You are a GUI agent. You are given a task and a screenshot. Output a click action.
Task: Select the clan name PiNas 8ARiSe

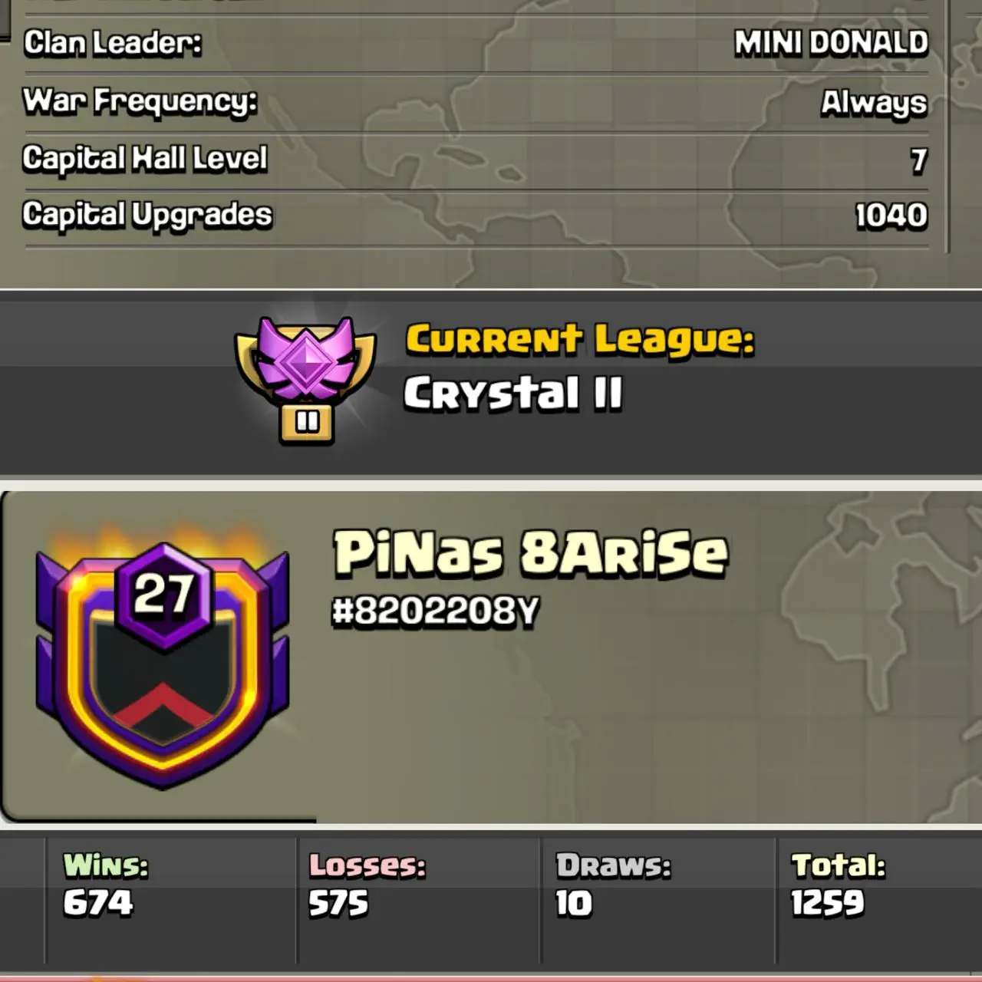point(531,552)
